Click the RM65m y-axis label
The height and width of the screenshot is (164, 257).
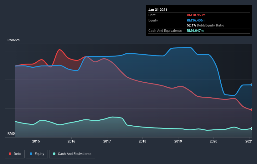click(13, 40)
